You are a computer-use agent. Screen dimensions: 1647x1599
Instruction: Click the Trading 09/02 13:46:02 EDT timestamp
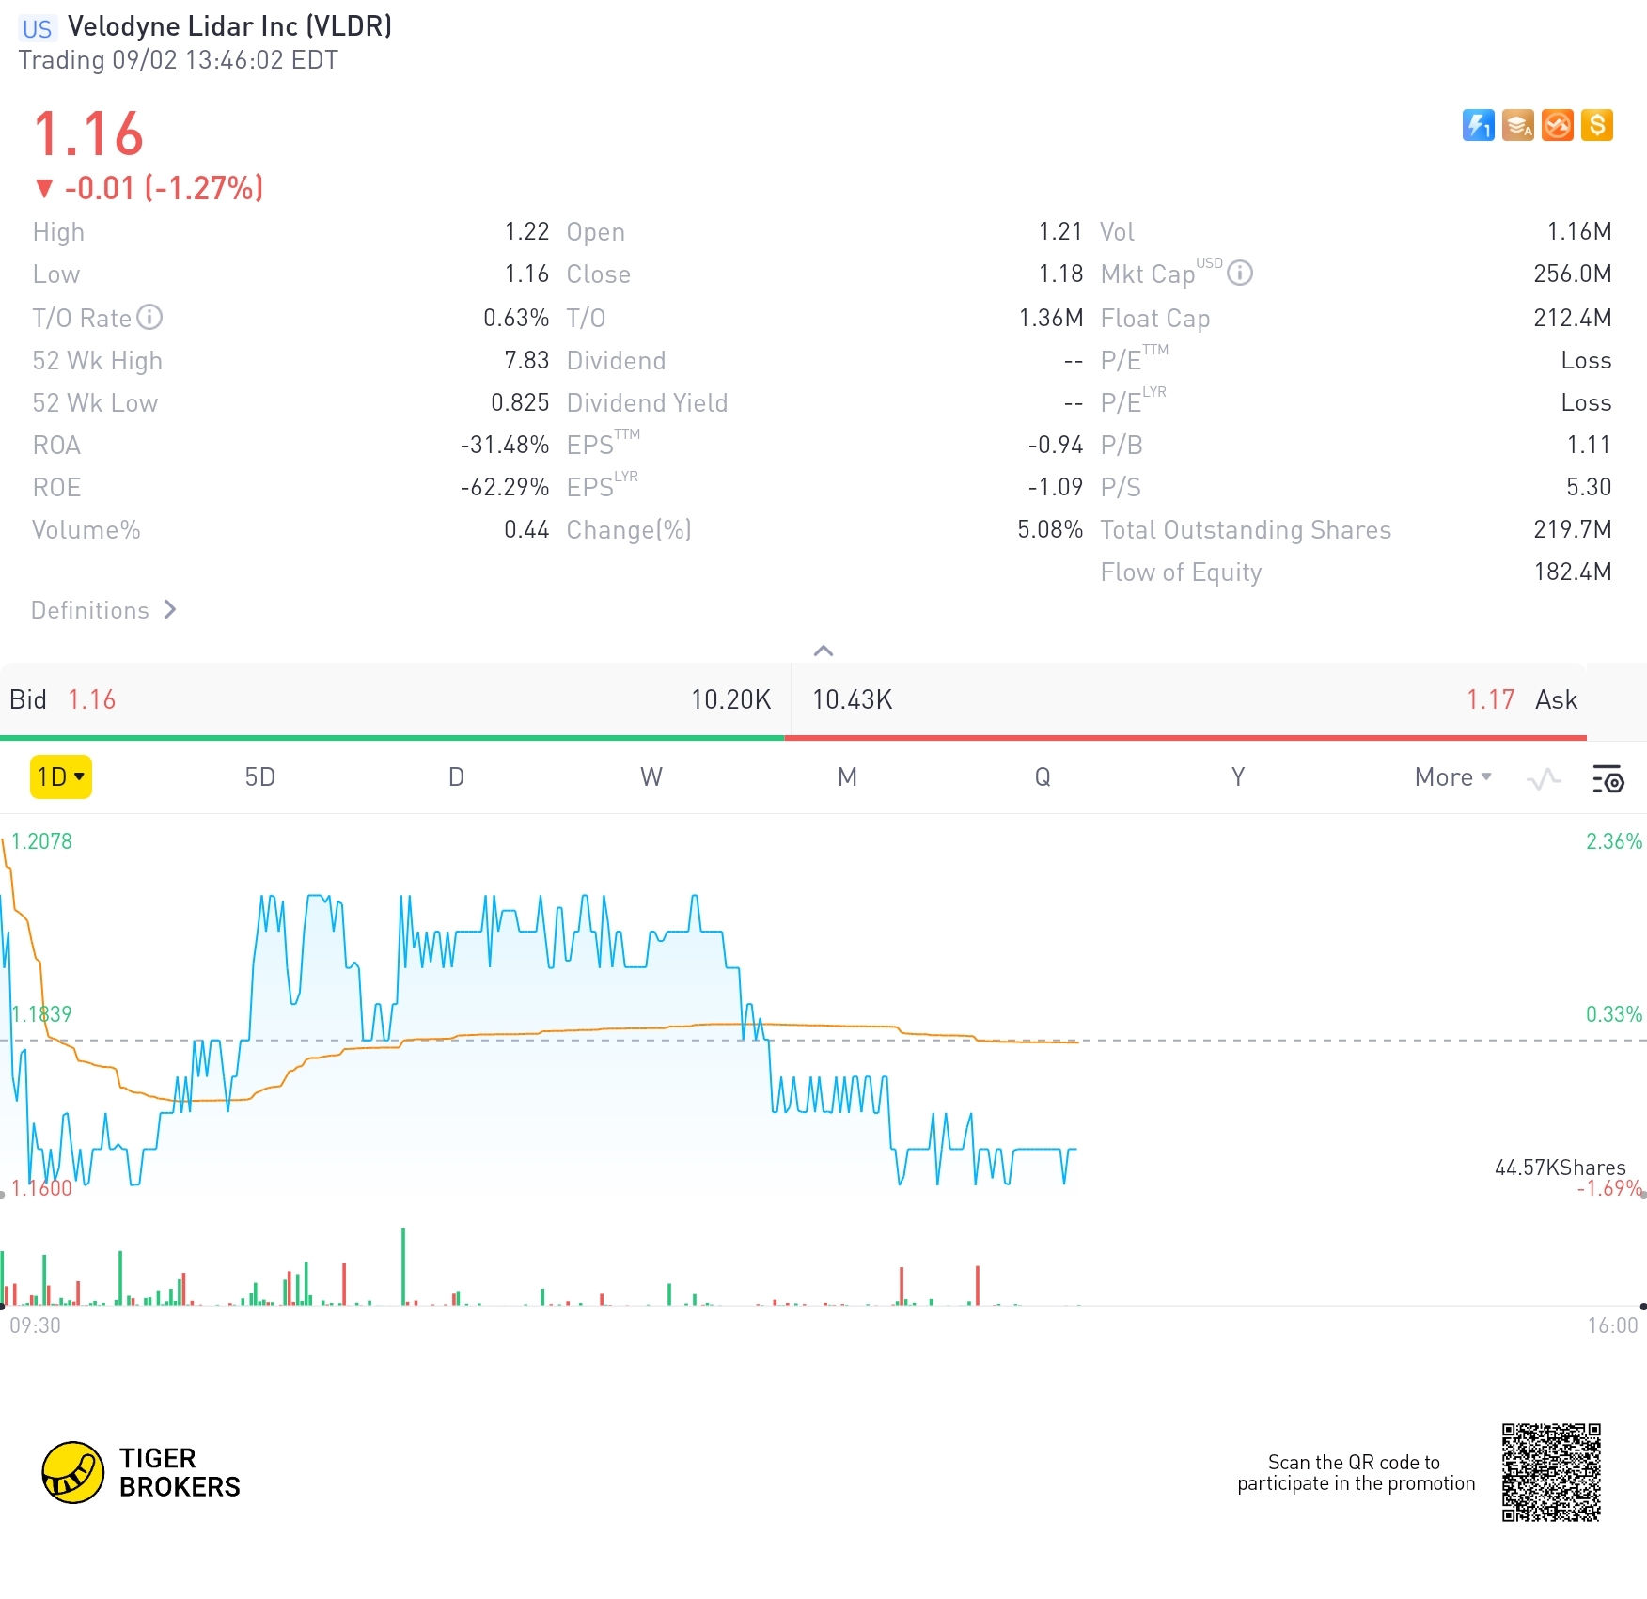(179, 60)
